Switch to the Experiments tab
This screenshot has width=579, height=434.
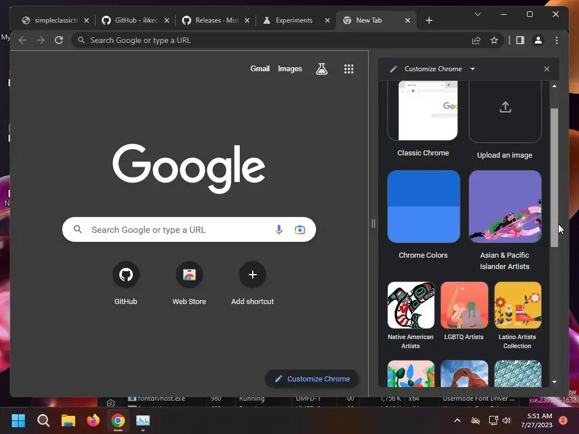(296, 20)
